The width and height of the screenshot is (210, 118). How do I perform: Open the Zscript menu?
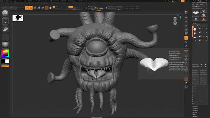point(114,3)
